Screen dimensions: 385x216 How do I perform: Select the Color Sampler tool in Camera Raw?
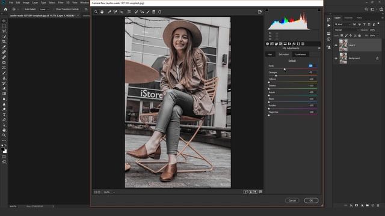pyautogui.click(x=115, y=12)
